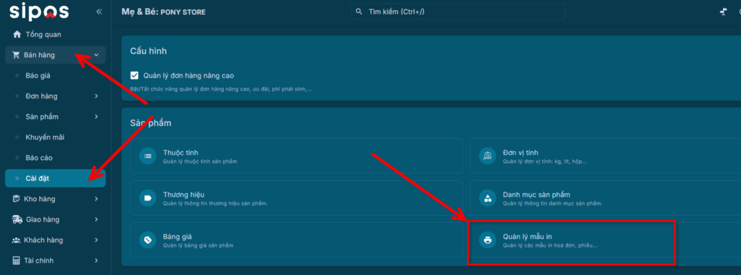
Task: Open the Bảng giá settings card
Action: (297, 240)
